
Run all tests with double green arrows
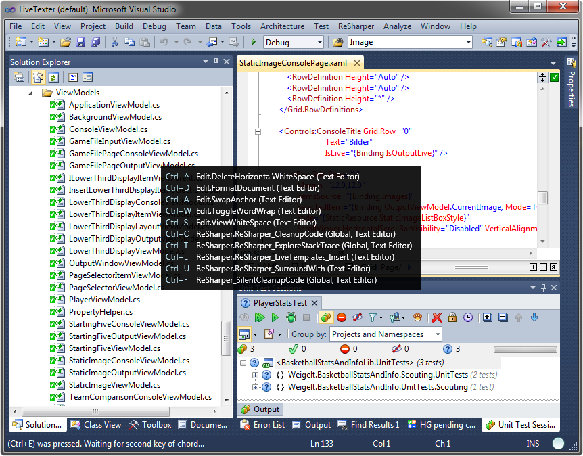[260, 317]
